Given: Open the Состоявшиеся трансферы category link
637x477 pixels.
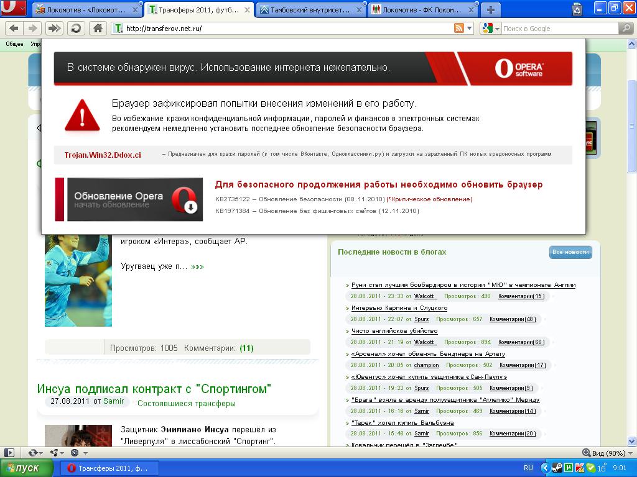Looking at the screenshot, I should click(x=187, y=404).
